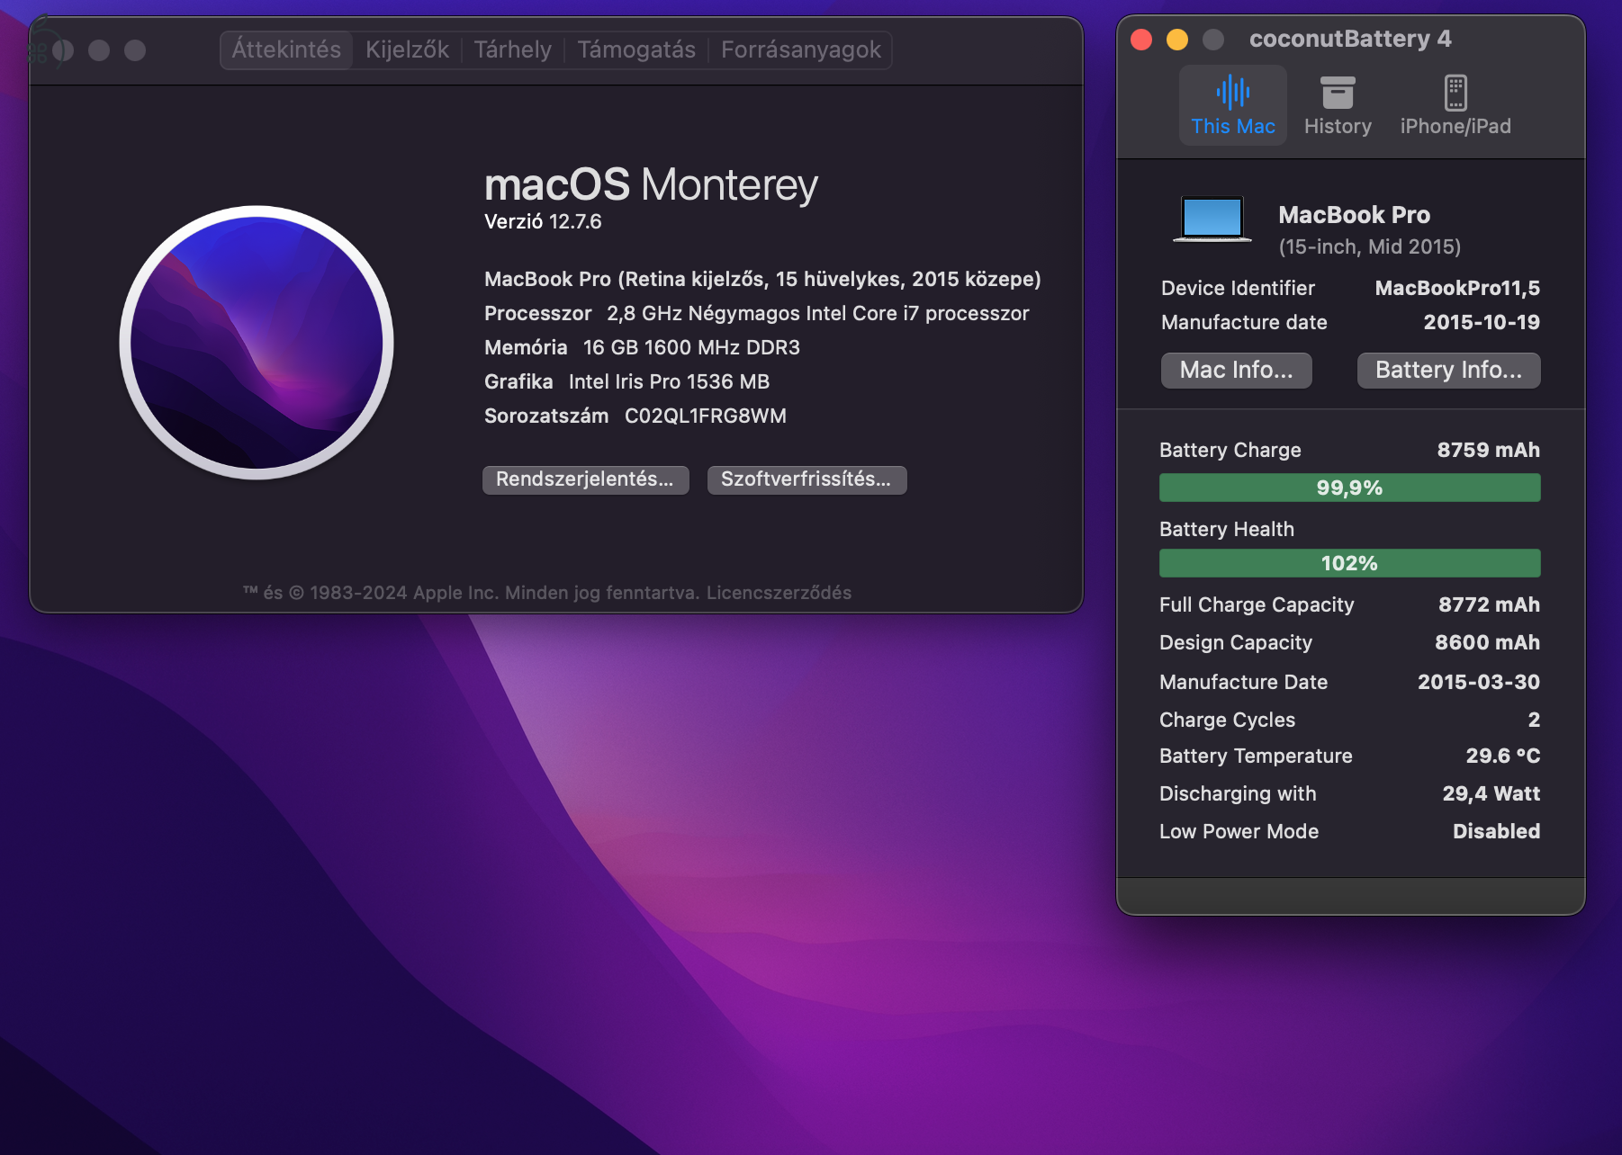
Task: Click the 8759 mAh battery charge value
Action: tap(1489, 450)
